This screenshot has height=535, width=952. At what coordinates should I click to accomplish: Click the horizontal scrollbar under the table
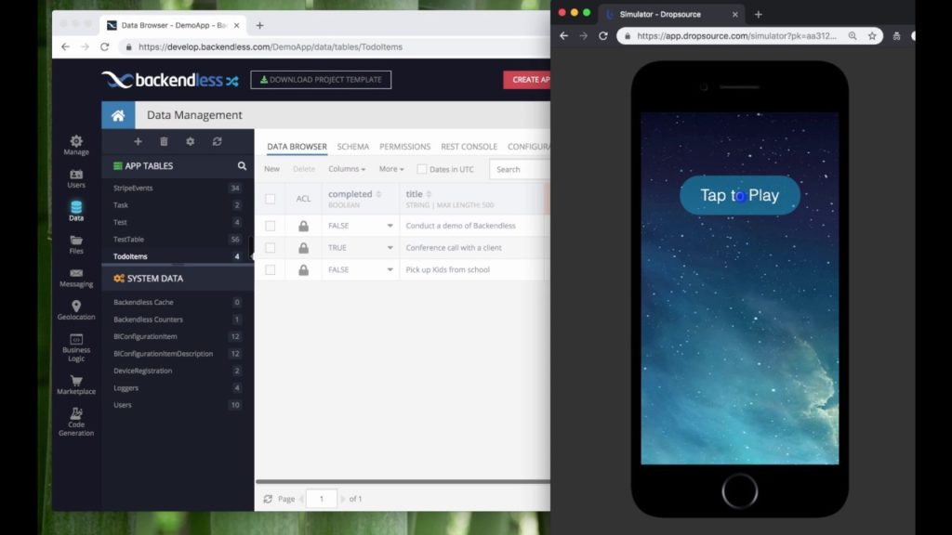tap(403, 482)
